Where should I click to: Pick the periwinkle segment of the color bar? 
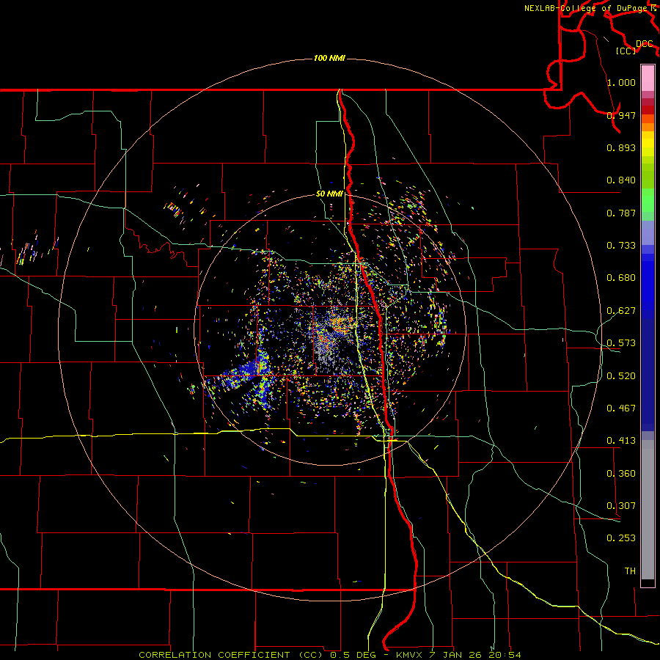648,232
